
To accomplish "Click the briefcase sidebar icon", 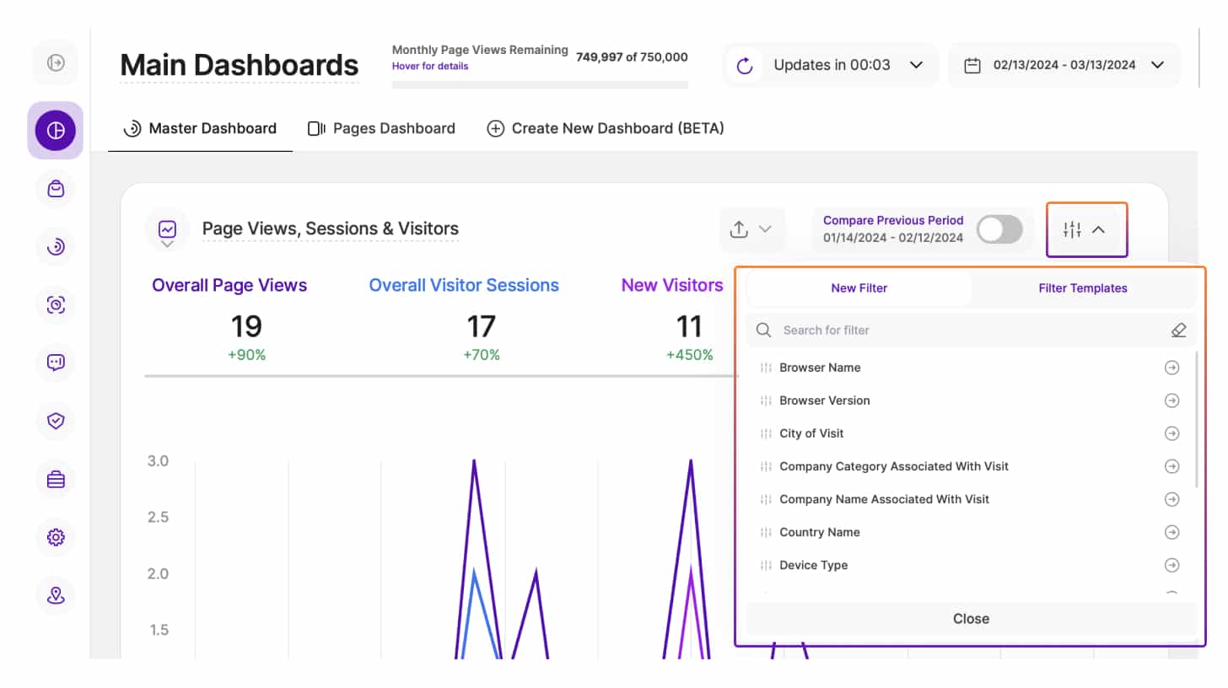I will coord(56,479).
